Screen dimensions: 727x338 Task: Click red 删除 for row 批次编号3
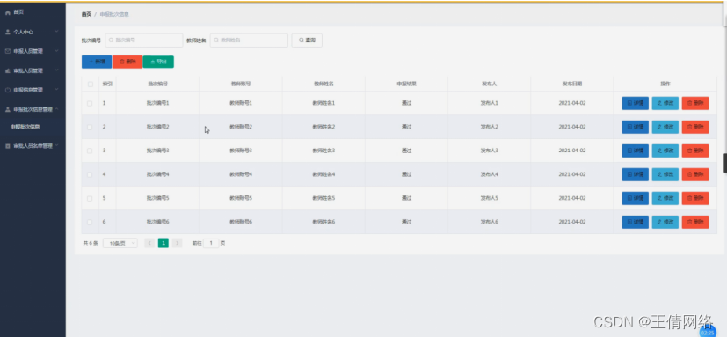[x=695, y=151]
